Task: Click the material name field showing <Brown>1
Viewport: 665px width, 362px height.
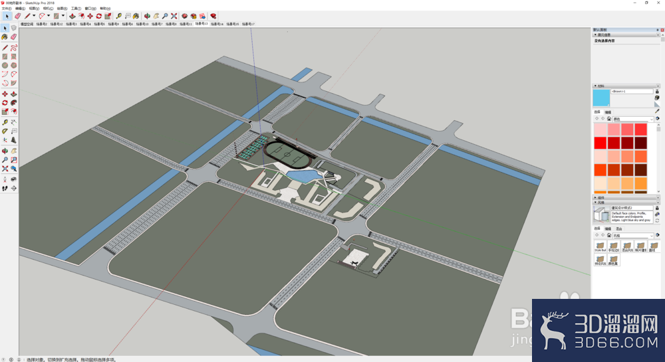Action: [x=632, y=92]
